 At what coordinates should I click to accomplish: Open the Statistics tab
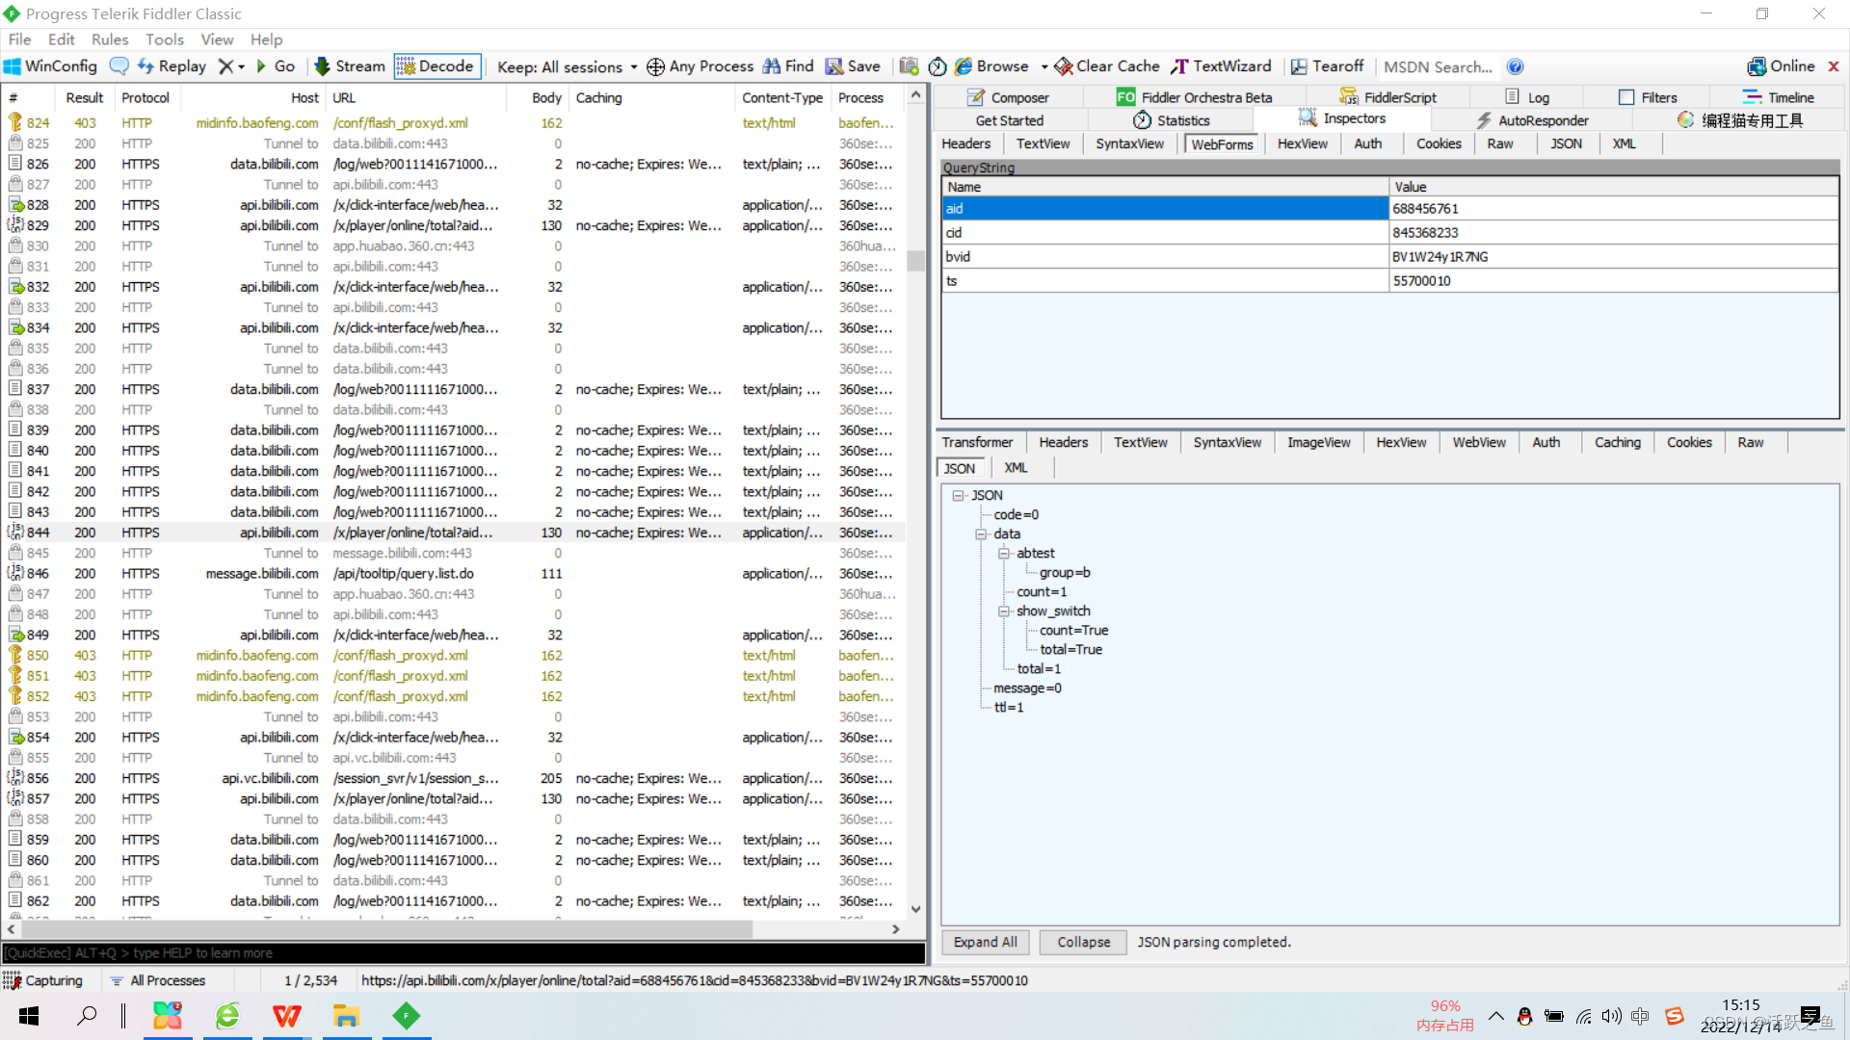pos(1171,120)
